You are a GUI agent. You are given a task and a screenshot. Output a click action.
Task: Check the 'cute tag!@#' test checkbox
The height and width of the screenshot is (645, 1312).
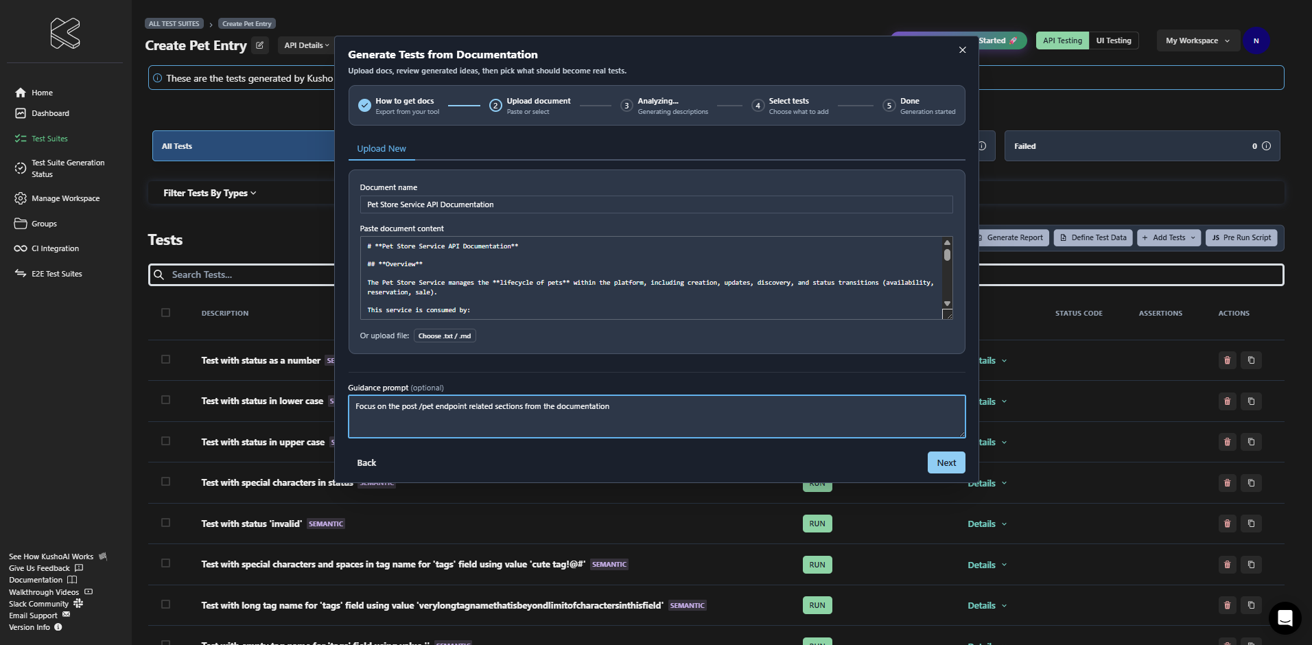click(x=165, y=563)
